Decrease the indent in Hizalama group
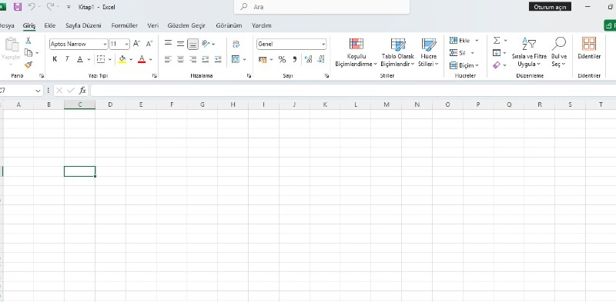Image resolution: width=616 pixels, height=302 pixels. tap(206, 59)
